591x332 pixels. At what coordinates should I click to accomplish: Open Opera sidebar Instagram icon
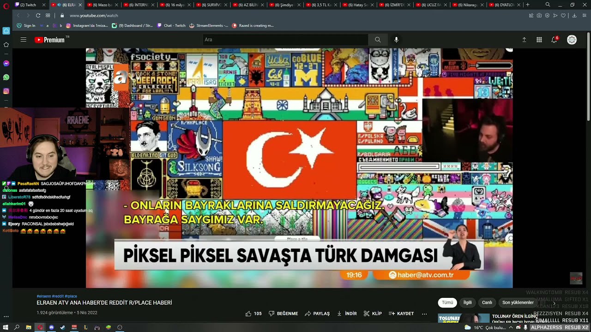click(6, 91)
